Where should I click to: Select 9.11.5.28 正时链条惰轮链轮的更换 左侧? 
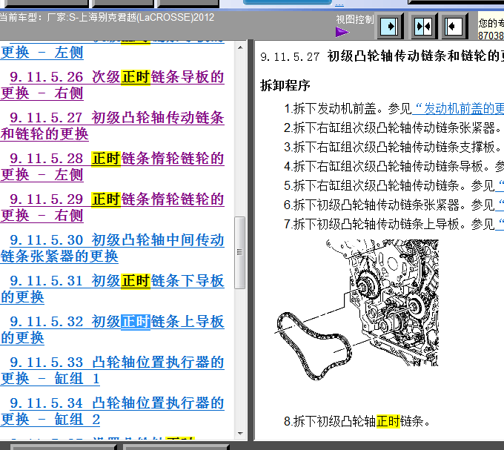(x=116, y=166)
